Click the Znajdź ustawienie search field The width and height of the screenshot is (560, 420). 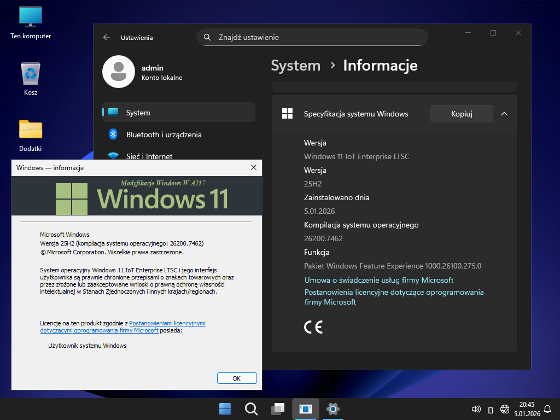(312, 37)
